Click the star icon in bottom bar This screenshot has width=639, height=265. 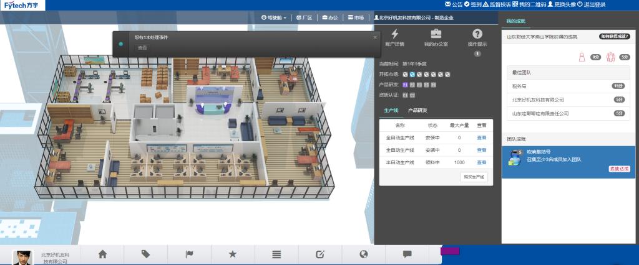tap(233, 254)
